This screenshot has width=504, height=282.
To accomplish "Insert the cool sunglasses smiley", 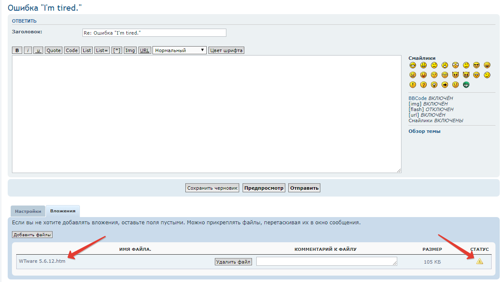I will click(476, 65).
